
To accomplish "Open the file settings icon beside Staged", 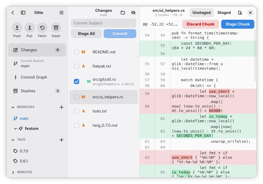I will (240, 13).
